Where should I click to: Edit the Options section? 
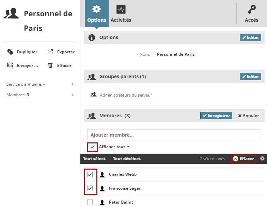(x=250, y=37)
